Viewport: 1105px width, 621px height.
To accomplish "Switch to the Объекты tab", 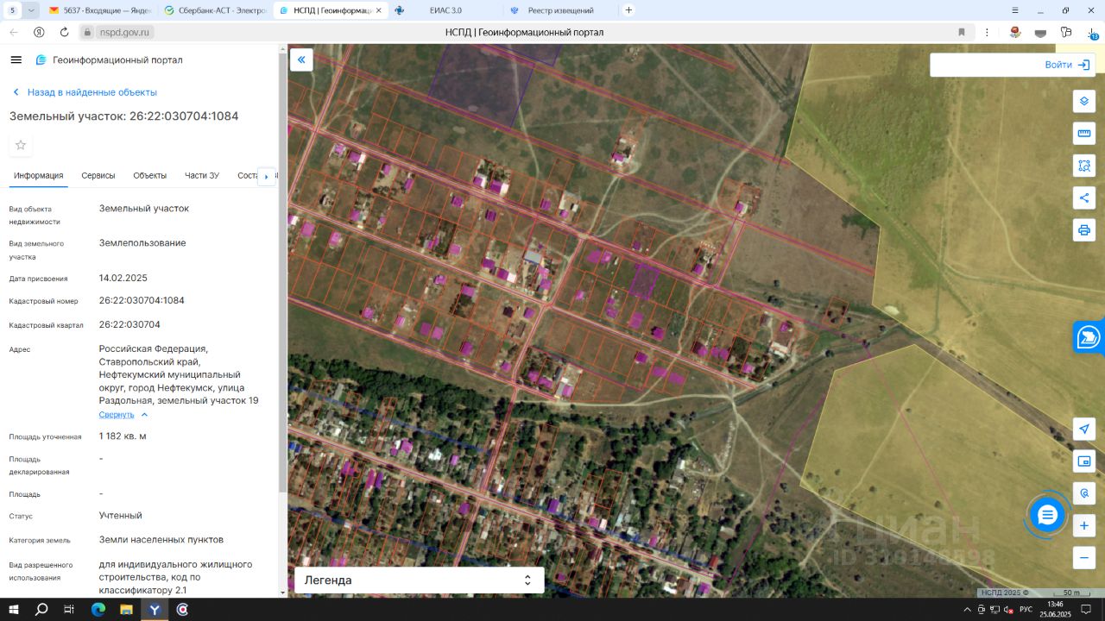I will [150, 176].
